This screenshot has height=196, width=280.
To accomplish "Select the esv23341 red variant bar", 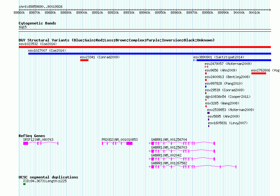I will click(x=84, y=60).
